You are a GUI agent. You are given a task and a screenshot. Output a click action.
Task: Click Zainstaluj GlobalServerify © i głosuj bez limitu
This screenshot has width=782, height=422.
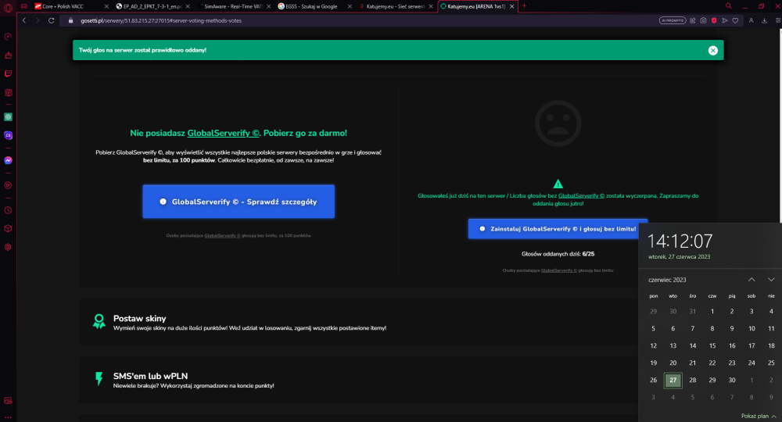click(x=558, y=229)
